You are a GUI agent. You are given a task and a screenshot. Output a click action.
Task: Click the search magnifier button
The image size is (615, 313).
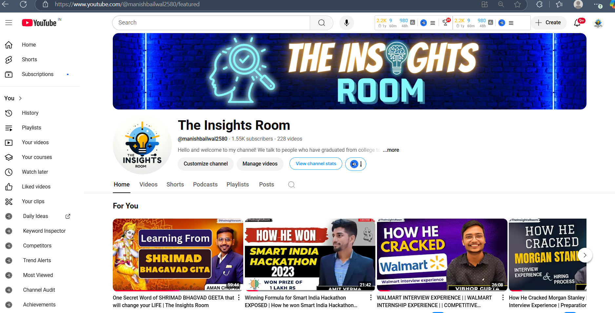pyautogui.click(x=322, y=23)
